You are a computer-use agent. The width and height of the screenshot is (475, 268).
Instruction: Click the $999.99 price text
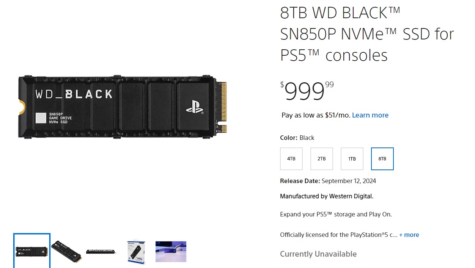307,91
